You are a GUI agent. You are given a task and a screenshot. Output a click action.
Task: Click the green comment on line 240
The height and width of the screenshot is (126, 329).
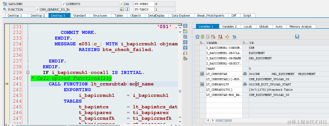coord(71,78)
